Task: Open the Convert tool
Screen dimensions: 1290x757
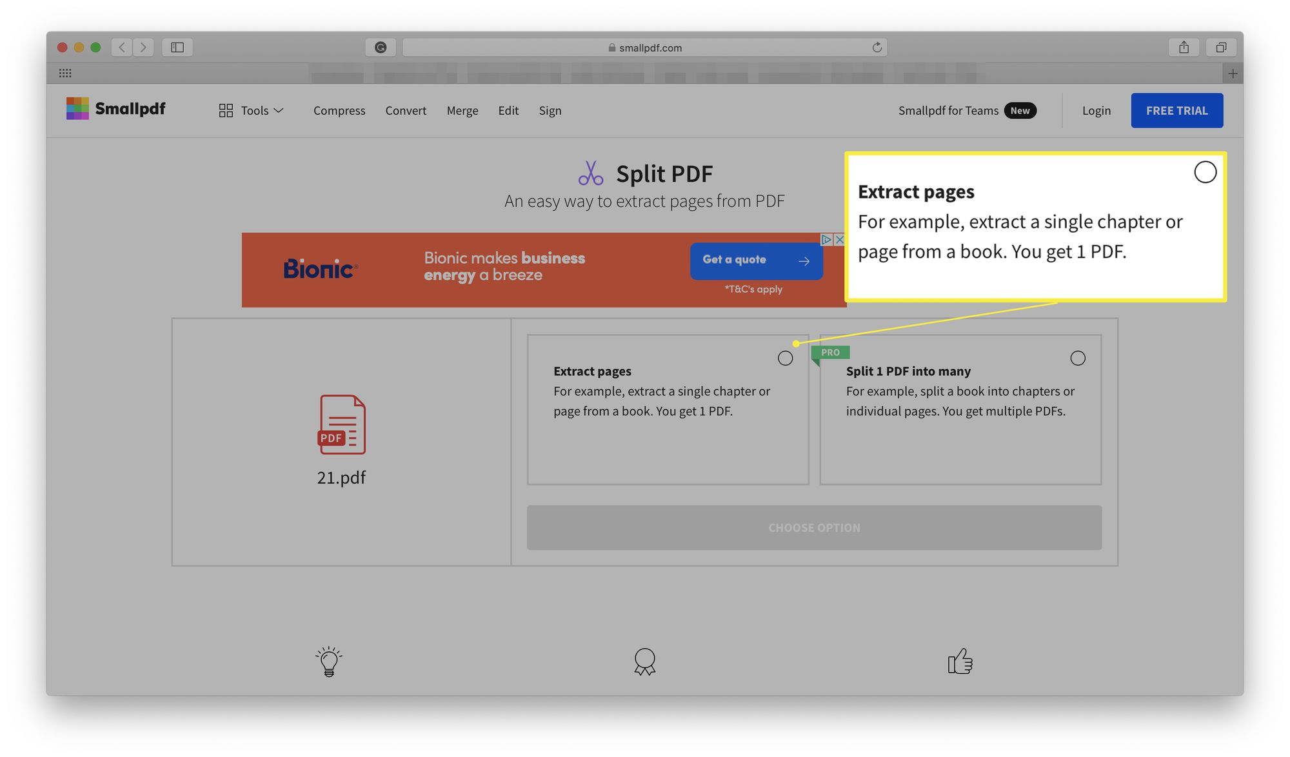Action: (406, 110)
